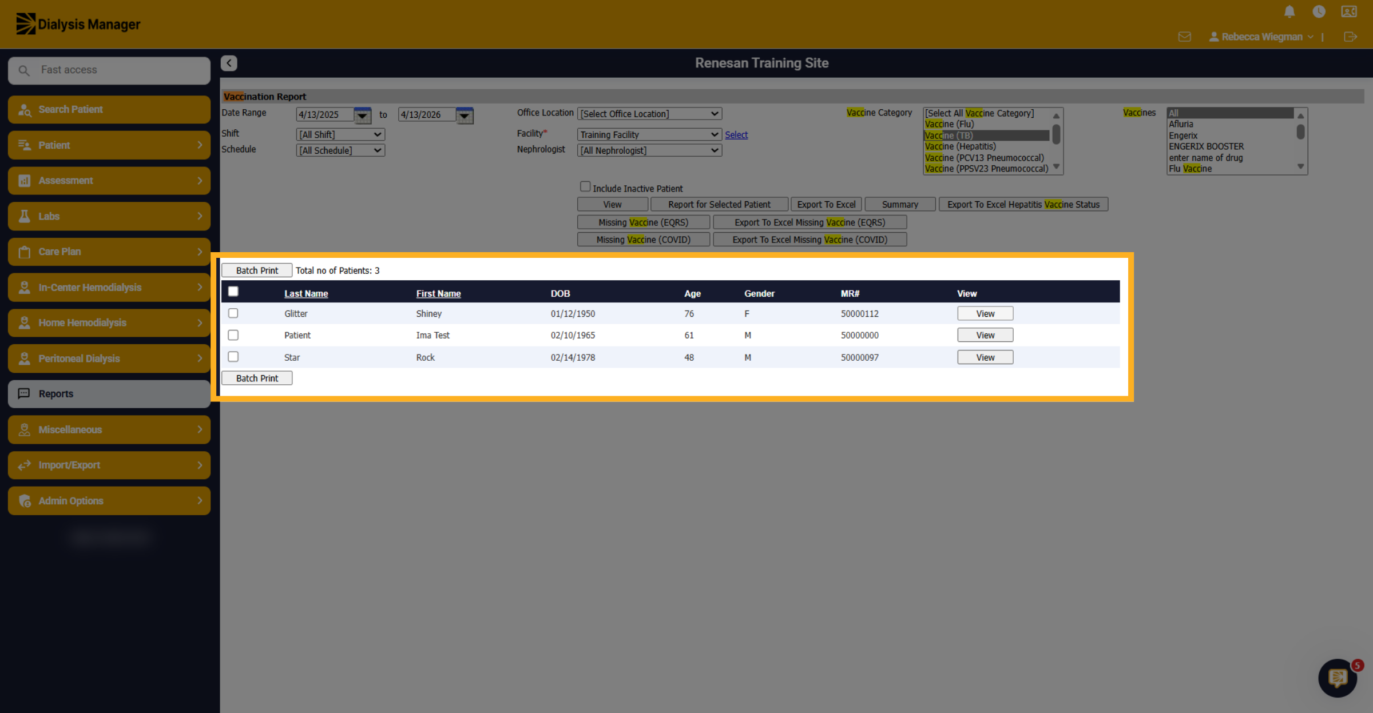Click the notifications bell icon
1373x713 pixels.
(x=1289, y=11)
